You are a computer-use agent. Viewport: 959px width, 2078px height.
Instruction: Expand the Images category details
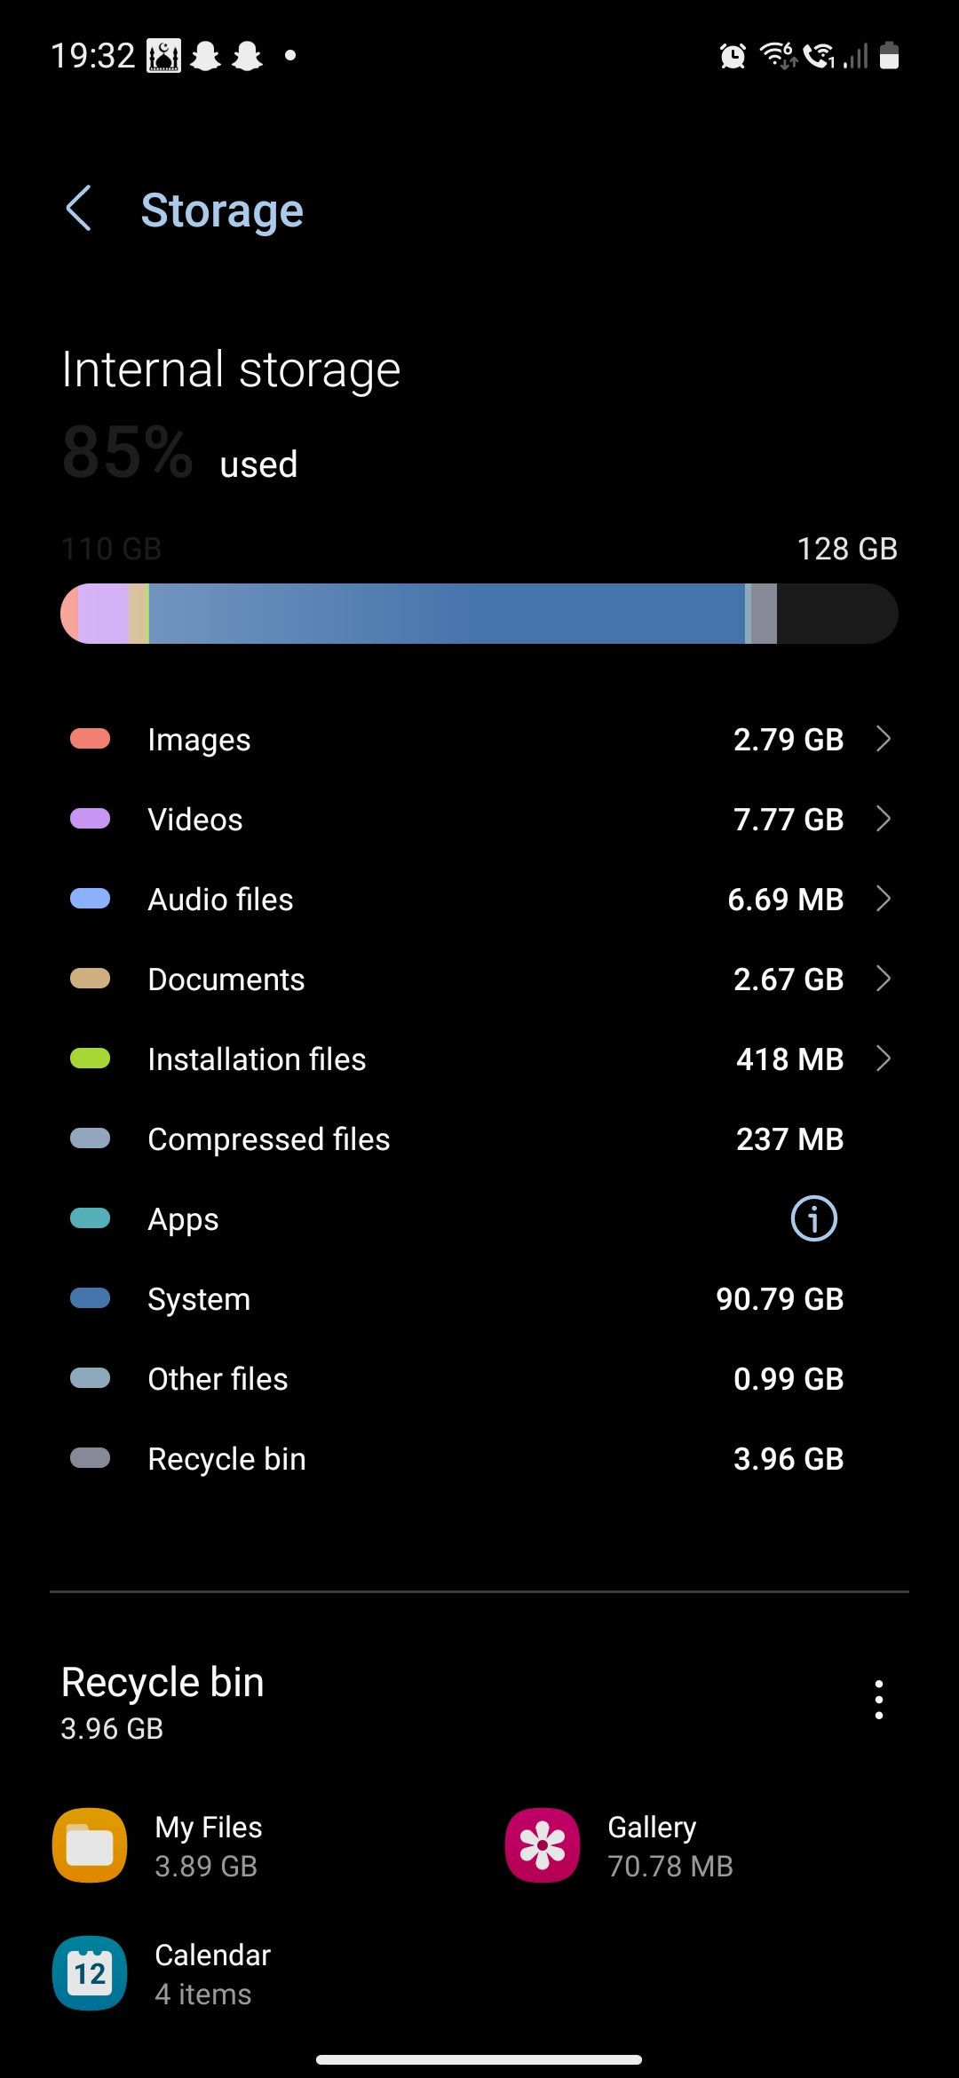click(884, 738)
